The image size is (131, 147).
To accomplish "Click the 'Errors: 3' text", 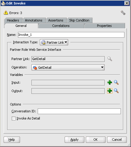I will click(x=16, y=13).
